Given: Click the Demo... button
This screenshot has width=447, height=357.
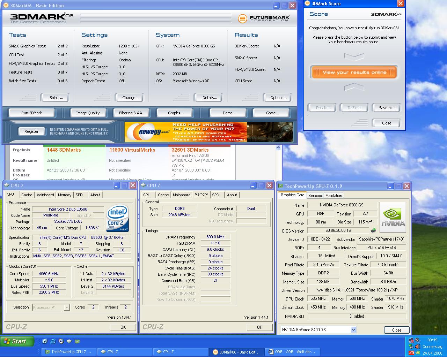Looking at the screenshot, I should tap(229, 113).
